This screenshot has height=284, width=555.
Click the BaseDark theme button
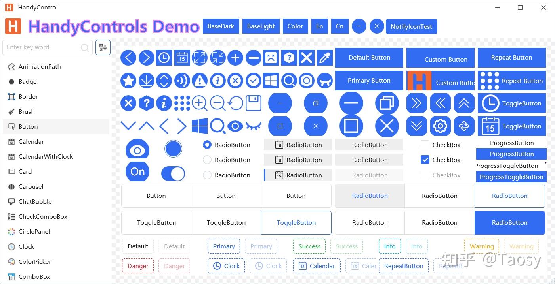(x=221, y=26)
